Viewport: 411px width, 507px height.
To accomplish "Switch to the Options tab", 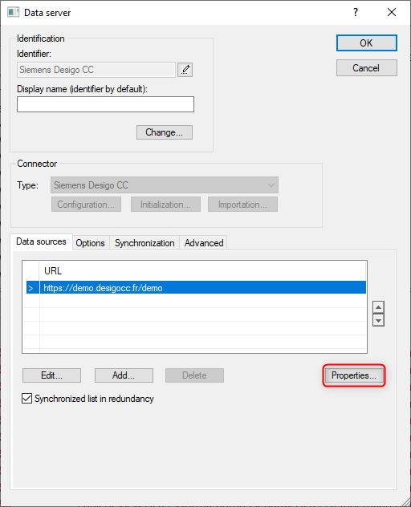I will (x=90, y=243).
